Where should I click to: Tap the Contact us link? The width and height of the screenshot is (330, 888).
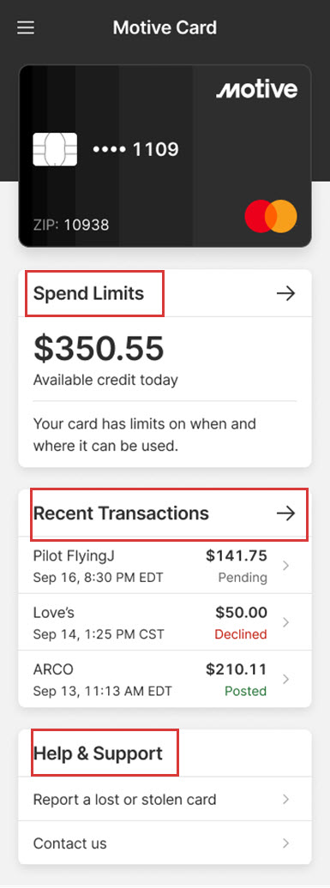69,843
